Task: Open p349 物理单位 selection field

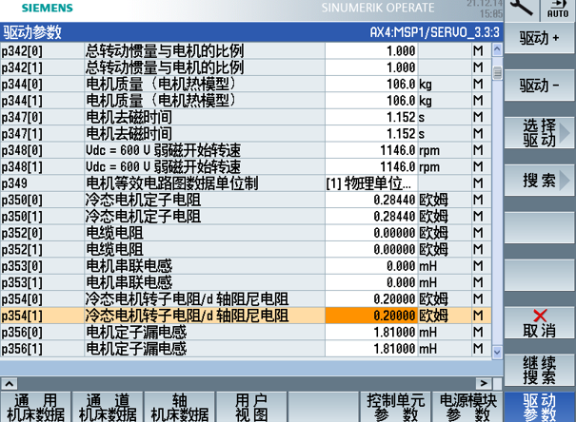Action: click(371, 183)
